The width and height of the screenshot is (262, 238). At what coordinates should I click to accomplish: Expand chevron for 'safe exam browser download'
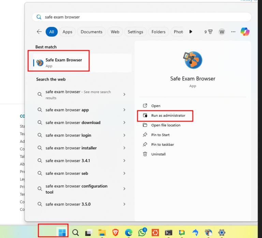click(124, 123)
